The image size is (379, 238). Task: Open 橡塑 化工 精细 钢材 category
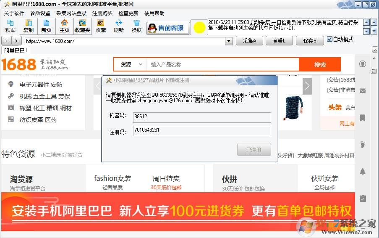(x=46, y=108)
